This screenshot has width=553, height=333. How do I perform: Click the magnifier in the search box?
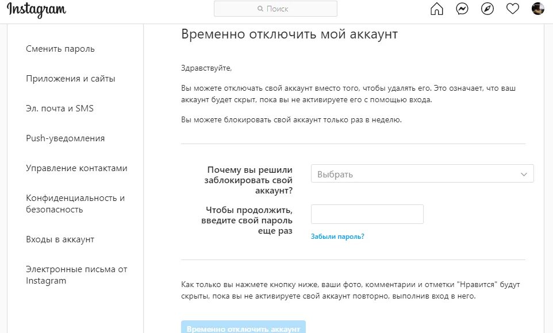pyautogui.click(x=261, y=9)
